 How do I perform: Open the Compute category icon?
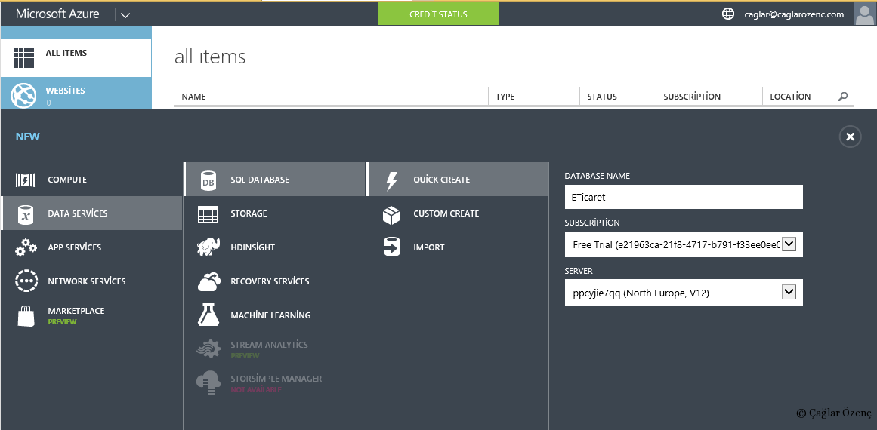(x=25, y=180)
